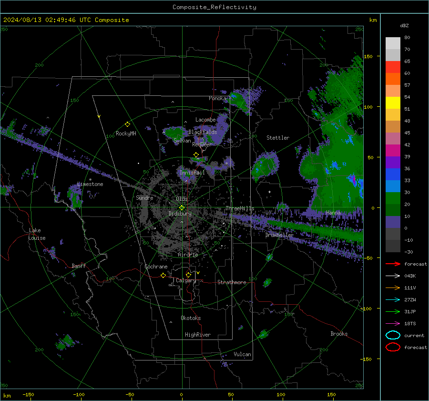429x401 pixels.
Task: Click the Lacombe town label
Action: (x=205, y=120)
